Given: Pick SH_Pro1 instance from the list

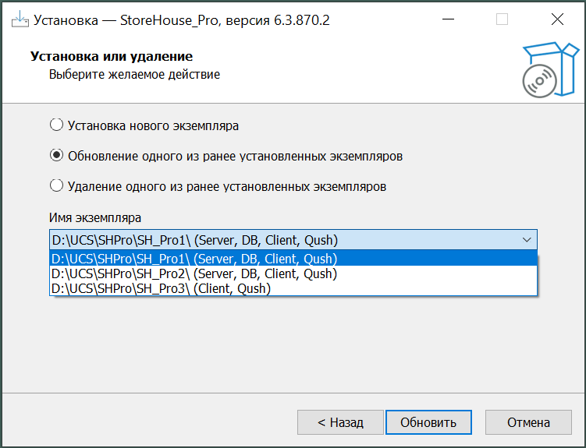Looking at the screenshot, I should [195, 259].
